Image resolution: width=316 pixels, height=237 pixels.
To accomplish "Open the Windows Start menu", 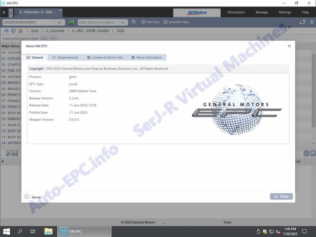I will [6, 232].
